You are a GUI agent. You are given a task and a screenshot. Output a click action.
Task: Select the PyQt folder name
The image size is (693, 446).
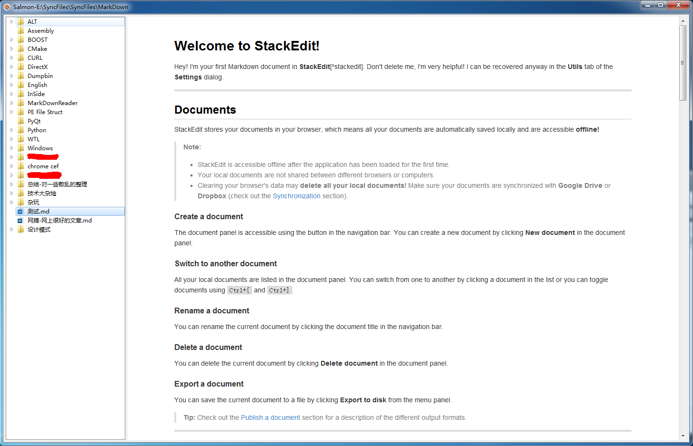click(34, 121)
